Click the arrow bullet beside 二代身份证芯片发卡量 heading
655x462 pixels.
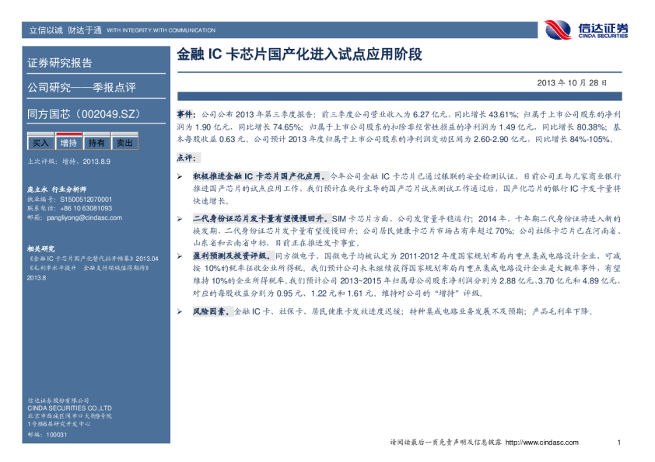(x=180, y=221)
